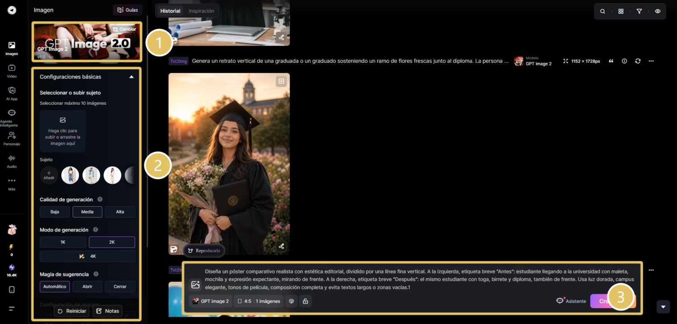
Task: Toggle the eye visibility icon in top-right toolbar
Action: coord(658,11)
